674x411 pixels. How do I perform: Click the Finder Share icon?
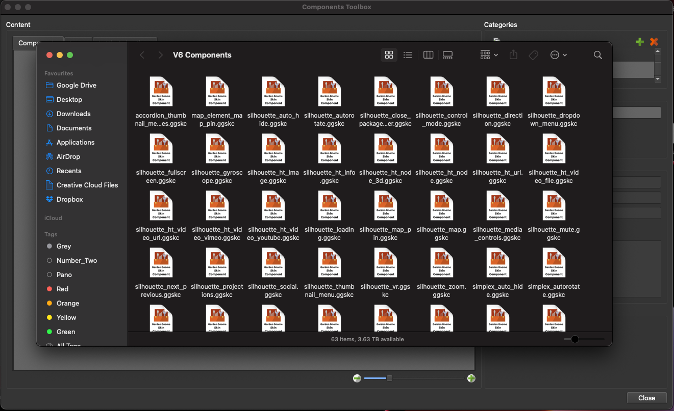(x=514, y=55)
